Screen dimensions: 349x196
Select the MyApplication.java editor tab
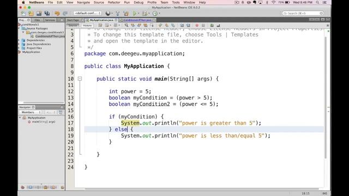click(x=101, y=20)
